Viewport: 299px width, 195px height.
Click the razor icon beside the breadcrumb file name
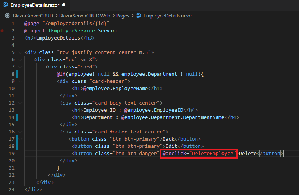click(x=138, y=16)
